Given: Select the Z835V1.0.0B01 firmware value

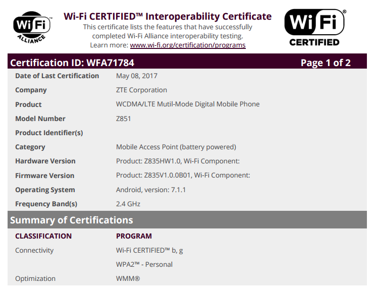Looking at the screenshot, I should click(183, 175).
